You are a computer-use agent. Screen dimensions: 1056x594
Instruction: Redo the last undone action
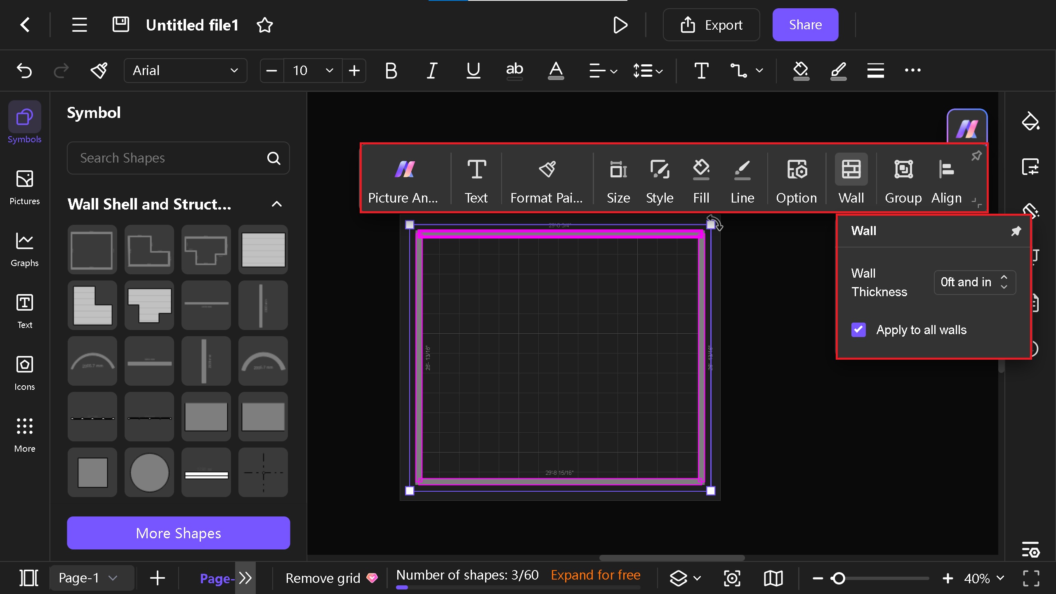point(61,71)
